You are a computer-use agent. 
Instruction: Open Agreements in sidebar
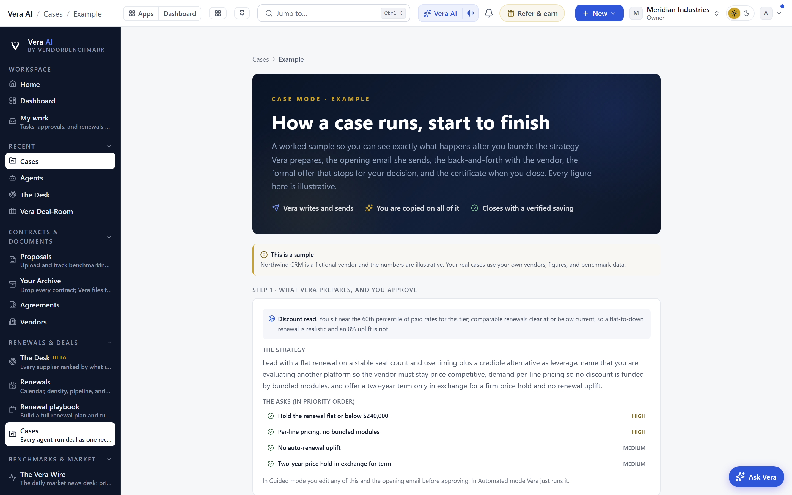coord(60,305)
